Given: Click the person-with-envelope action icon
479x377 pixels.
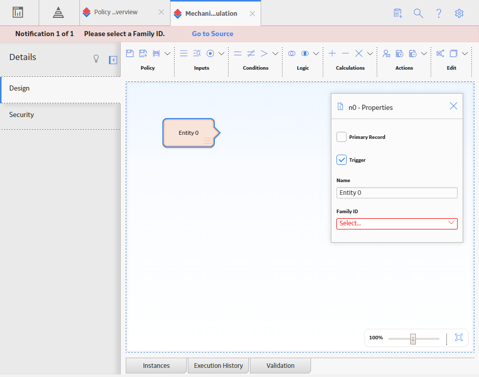Looking at the screenshot, I should pyautogui.click(x=386, y=53).
